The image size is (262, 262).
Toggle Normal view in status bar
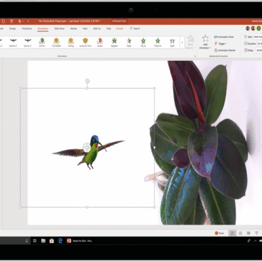pyautogui.click(x=233, y=233)
